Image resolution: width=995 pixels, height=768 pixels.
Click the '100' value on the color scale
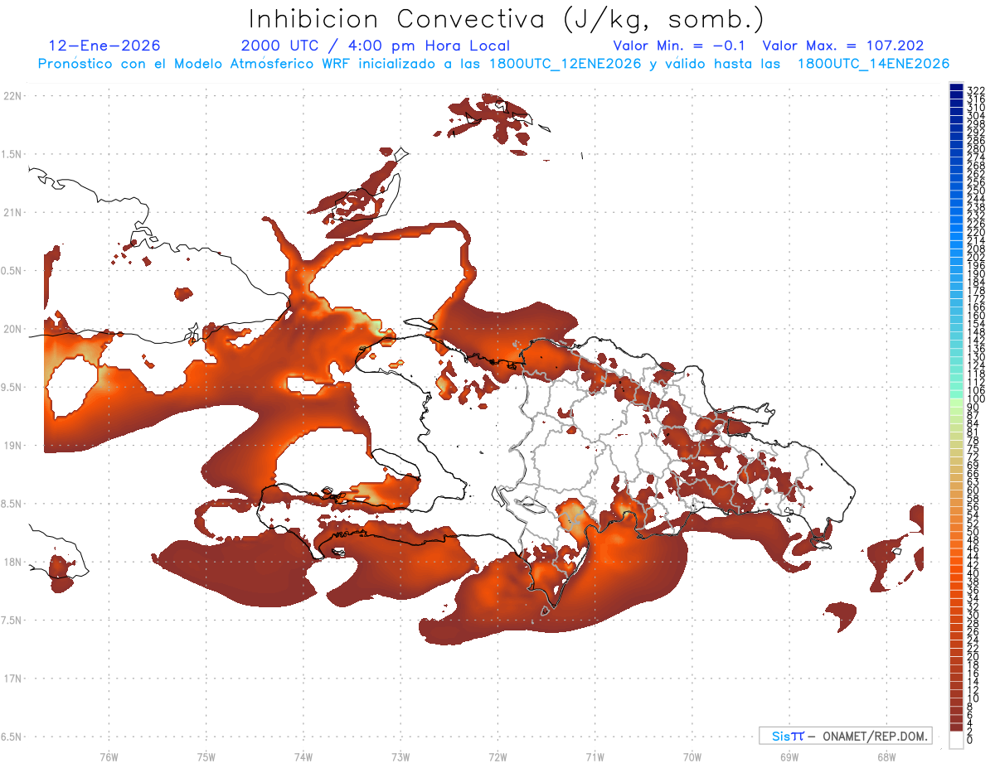975,399
